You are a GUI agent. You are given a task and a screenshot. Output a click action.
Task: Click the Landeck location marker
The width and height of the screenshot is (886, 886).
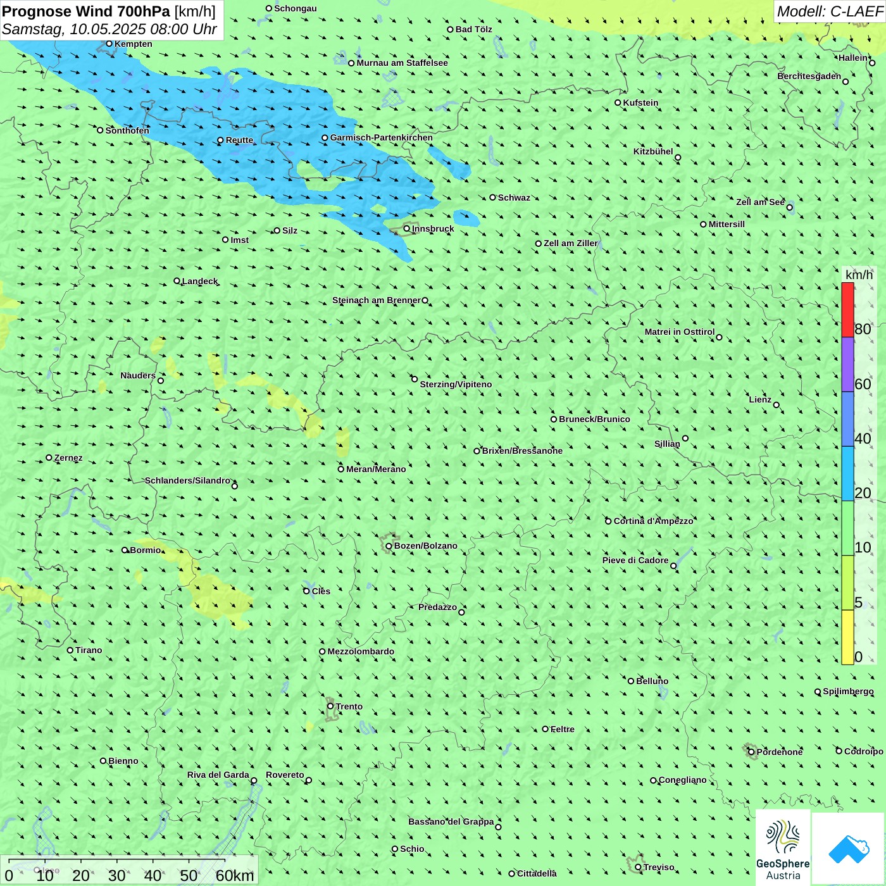pyautogui.click(x=177, y=281)
